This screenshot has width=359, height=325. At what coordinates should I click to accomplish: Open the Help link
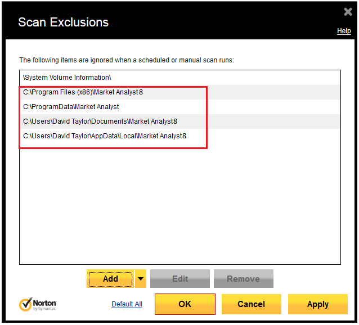pos(344,31)
